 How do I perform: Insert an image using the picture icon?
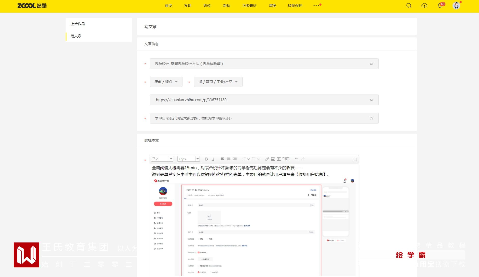[273, 159]
